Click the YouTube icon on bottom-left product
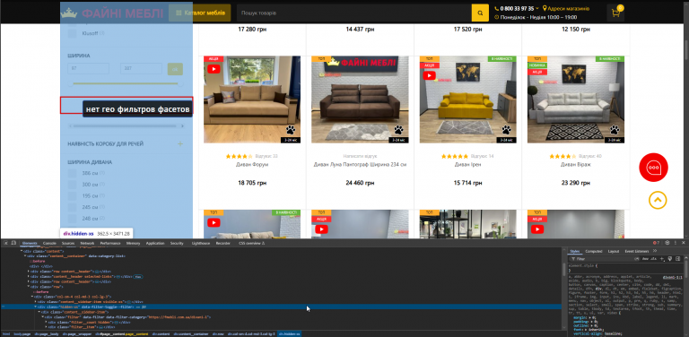Viewport: 689px width, 337px height. (214, 222)
